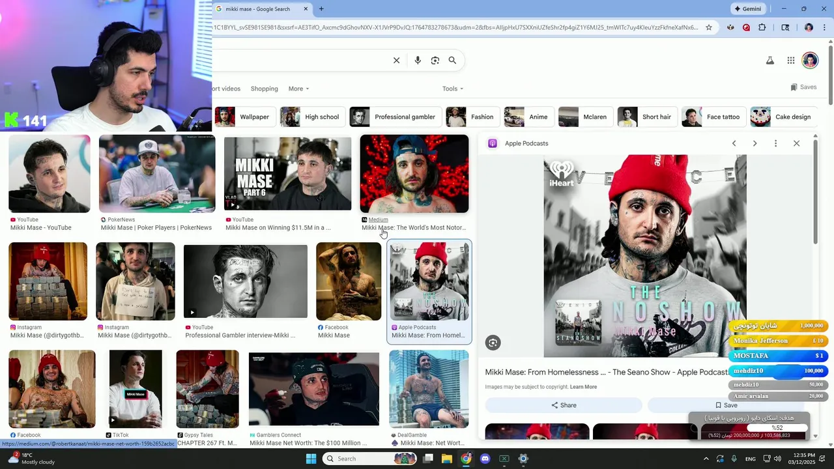Open the Gypsy Tales CHAPTER 267 thumbnail
Viewport: 834px width, 469px height.
pyautogui.click(x=207, y=389)
